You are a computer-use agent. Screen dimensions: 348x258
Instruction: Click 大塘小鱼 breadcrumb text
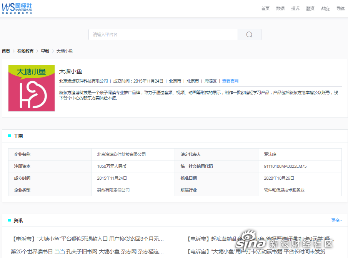pyautogui.click(x=65, y=51)
